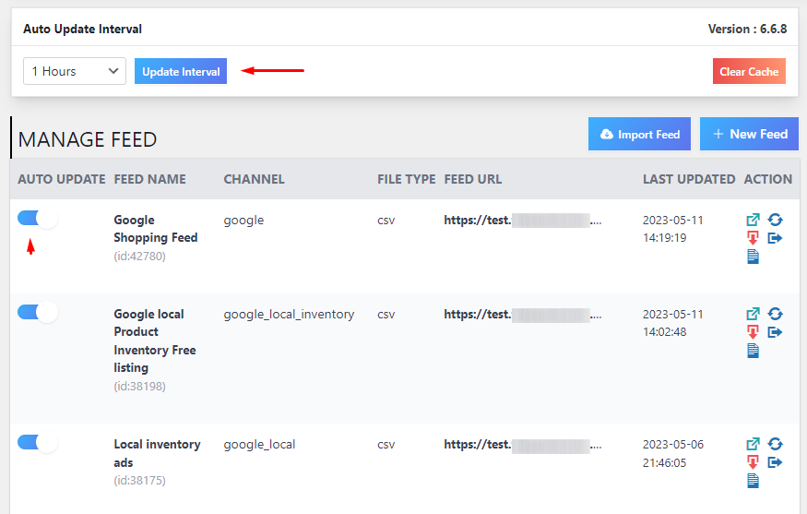Viewport: 807px width, 514px height.
Task: Download the Local inventory ads feed
Action: (x=753, y=462)
